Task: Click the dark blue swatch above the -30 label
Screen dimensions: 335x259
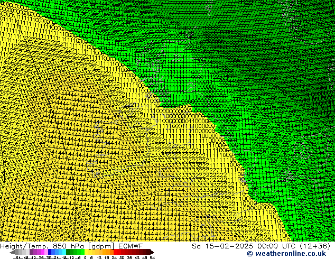Action: coord(50,252)
